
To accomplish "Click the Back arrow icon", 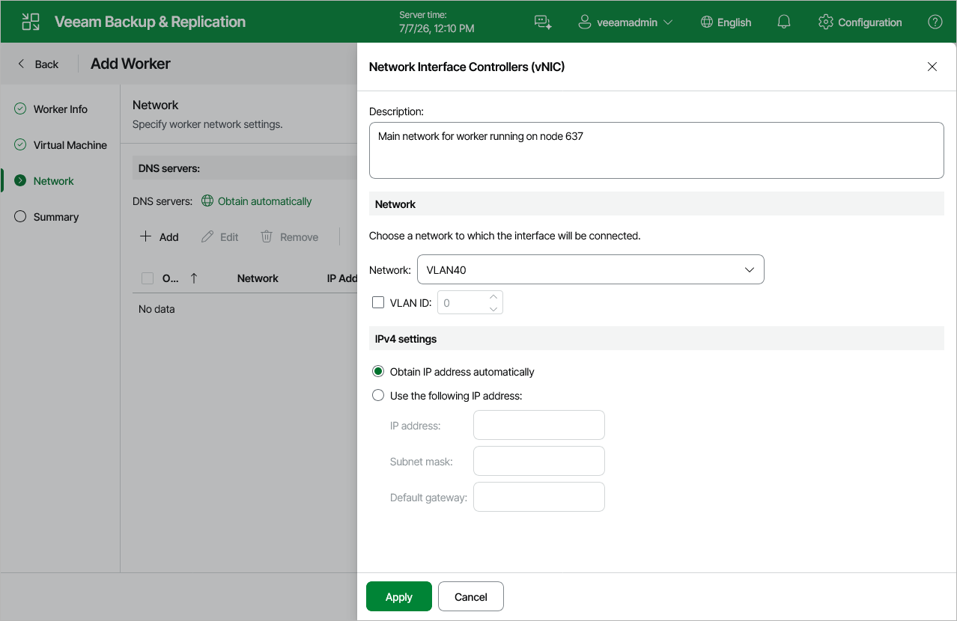I will click(21, 64).
